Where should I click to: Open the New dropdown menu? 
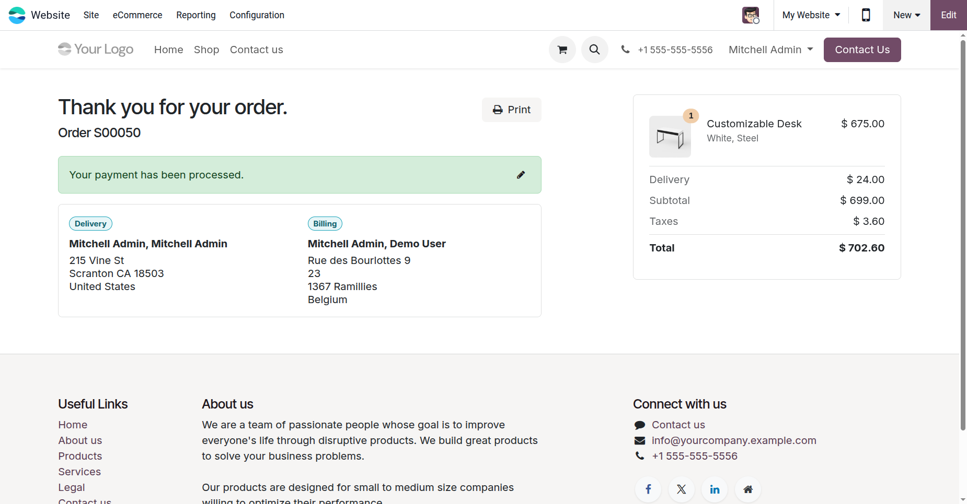(906, 15)
